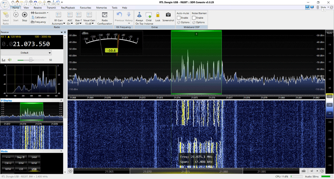Image resolution: width=334 pixels, height=179 pixels.
Task: Enable the Noise Blanker checkbox
Action: coord(194,18)
